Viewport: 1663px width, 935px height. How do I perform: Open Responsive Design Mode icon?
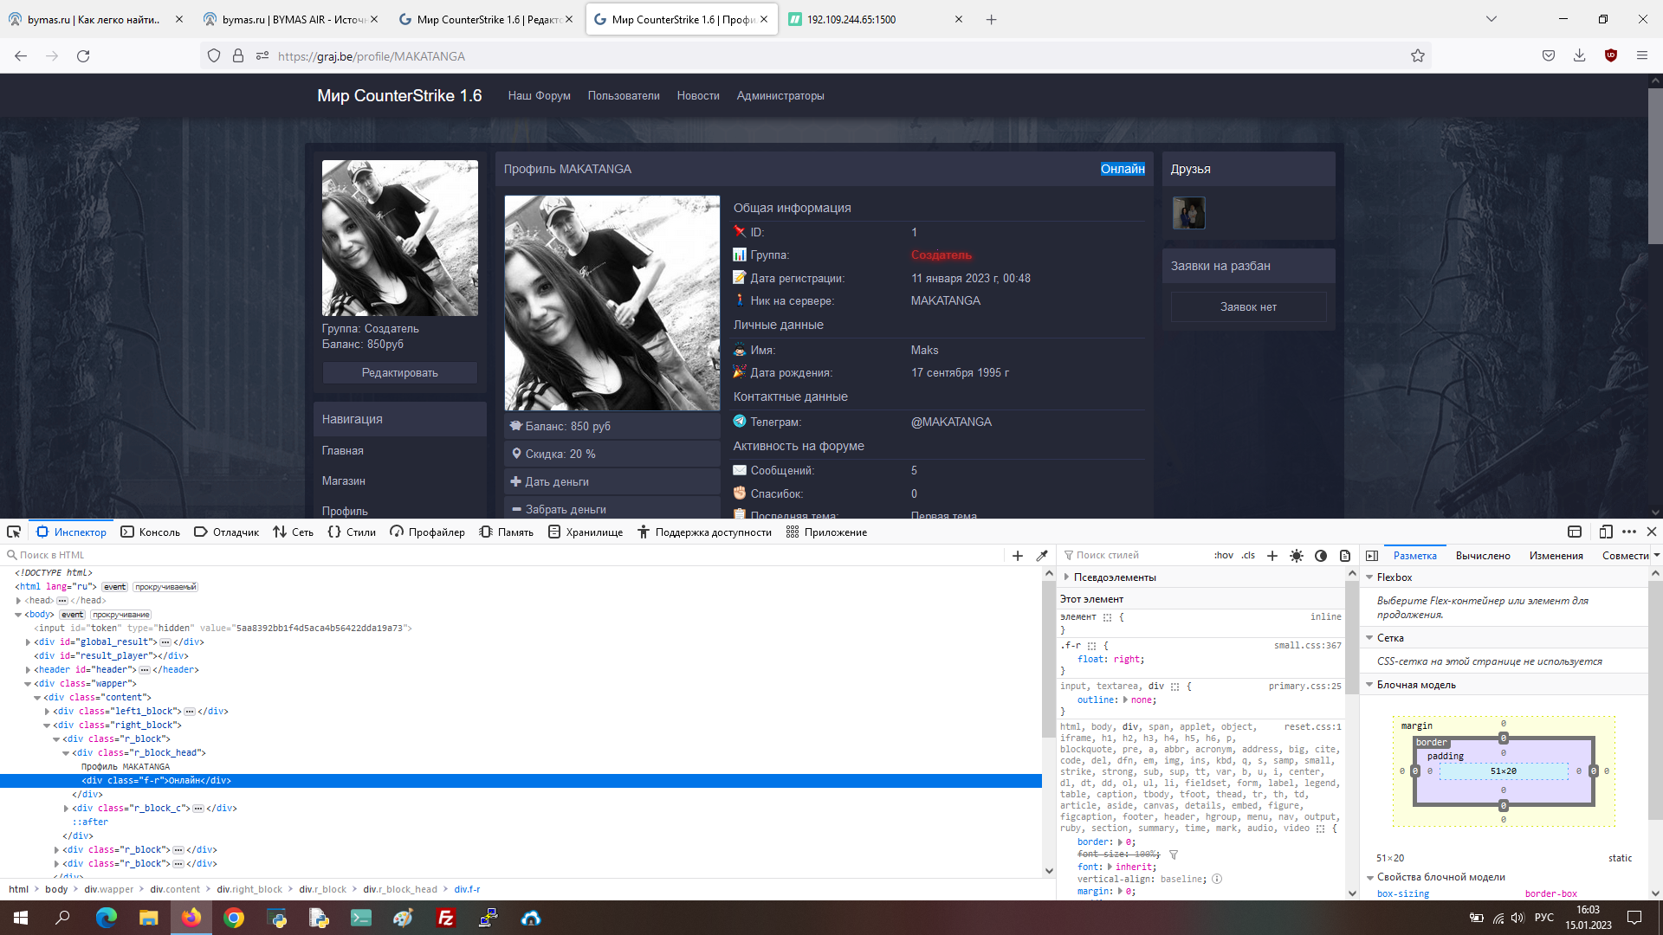(x=1605, y=532)
